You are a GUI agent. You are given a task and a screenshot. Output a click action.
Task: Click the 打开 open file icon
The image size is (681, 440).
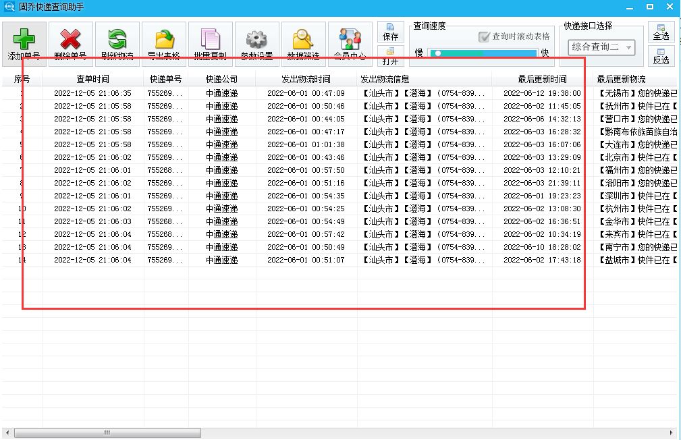pyautogui.click(x=390, y=55)
